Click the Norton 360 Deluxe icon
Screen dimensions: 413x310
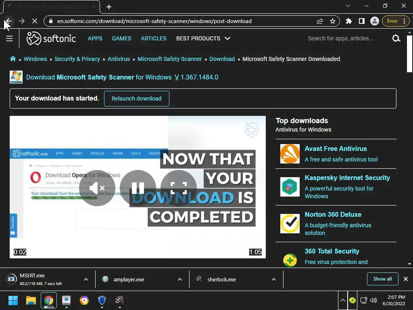click(x=290, y=224)
